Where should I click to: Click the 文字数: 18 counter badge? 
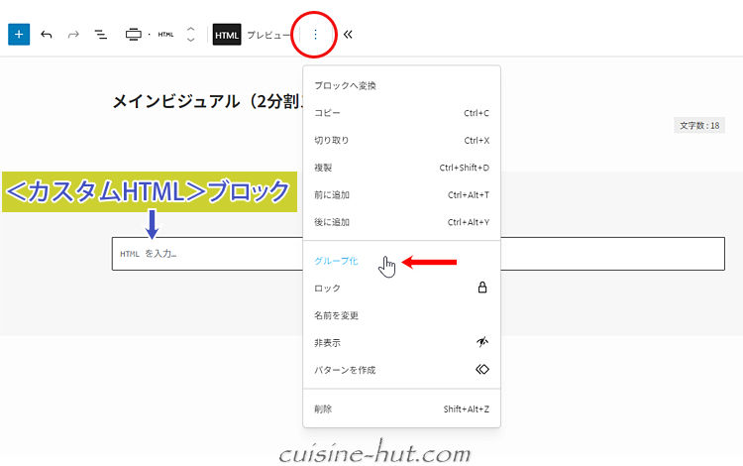click(699, 126)
